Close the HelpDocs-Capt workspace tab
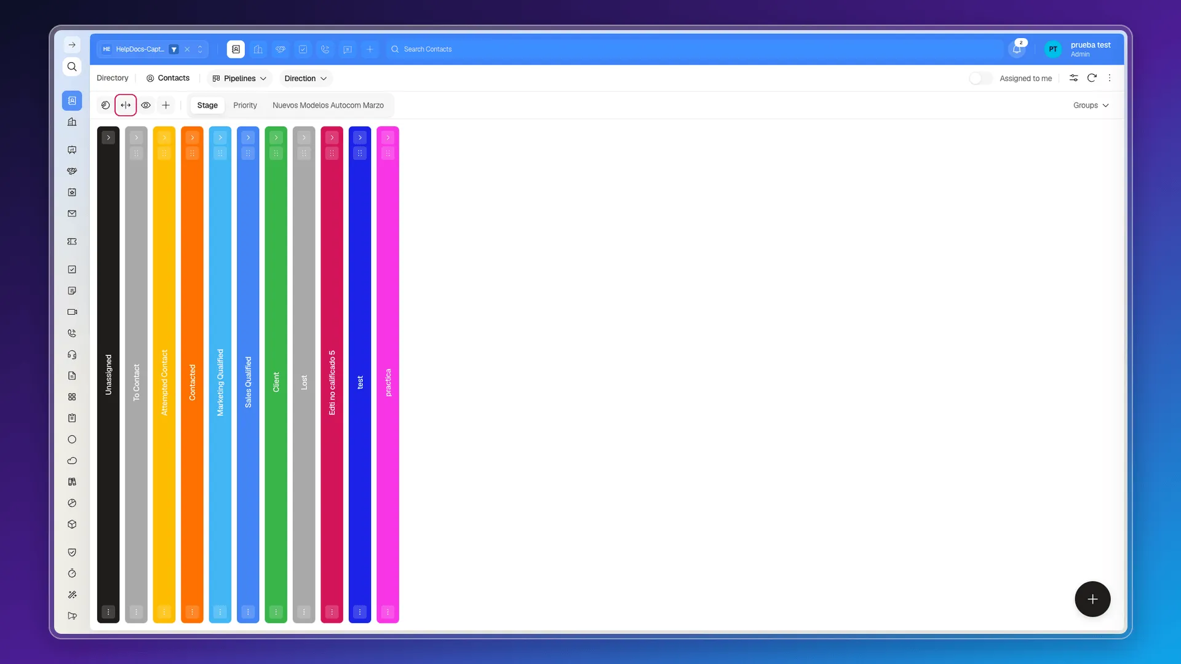The width and height of the screenshot is (1181, 664). tap(187, 49)
